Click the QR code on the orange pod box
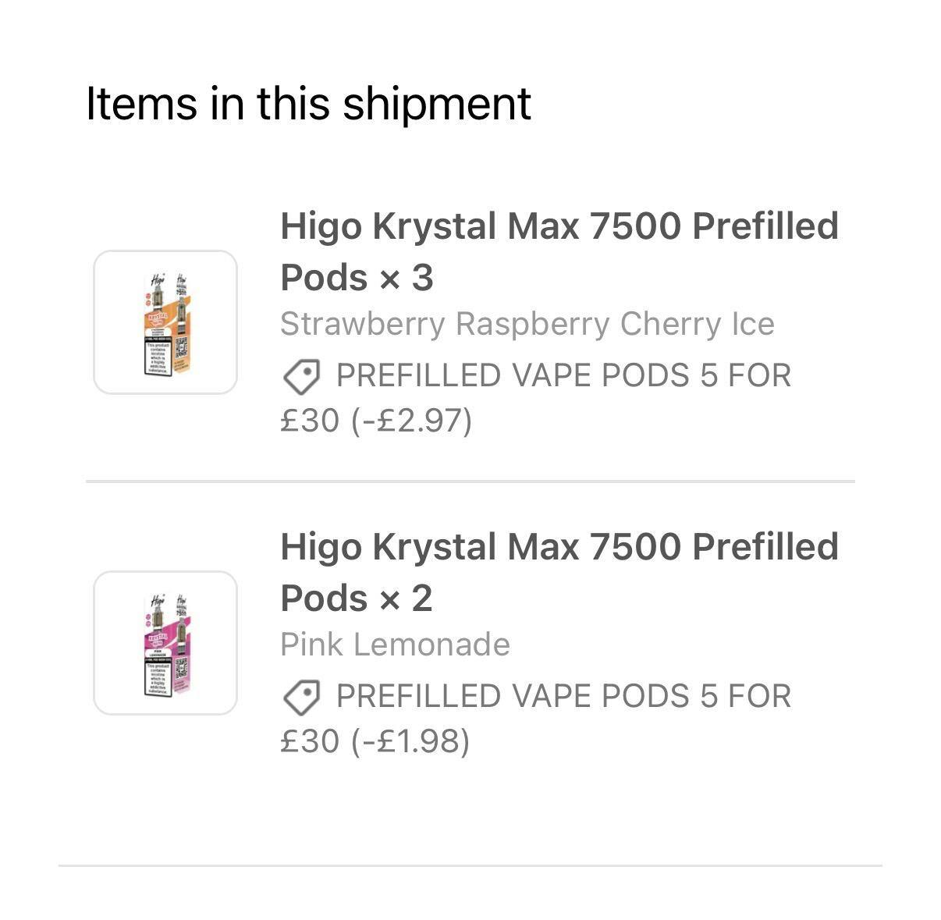Viewport: 941px width, 920px height. (181, 347)
